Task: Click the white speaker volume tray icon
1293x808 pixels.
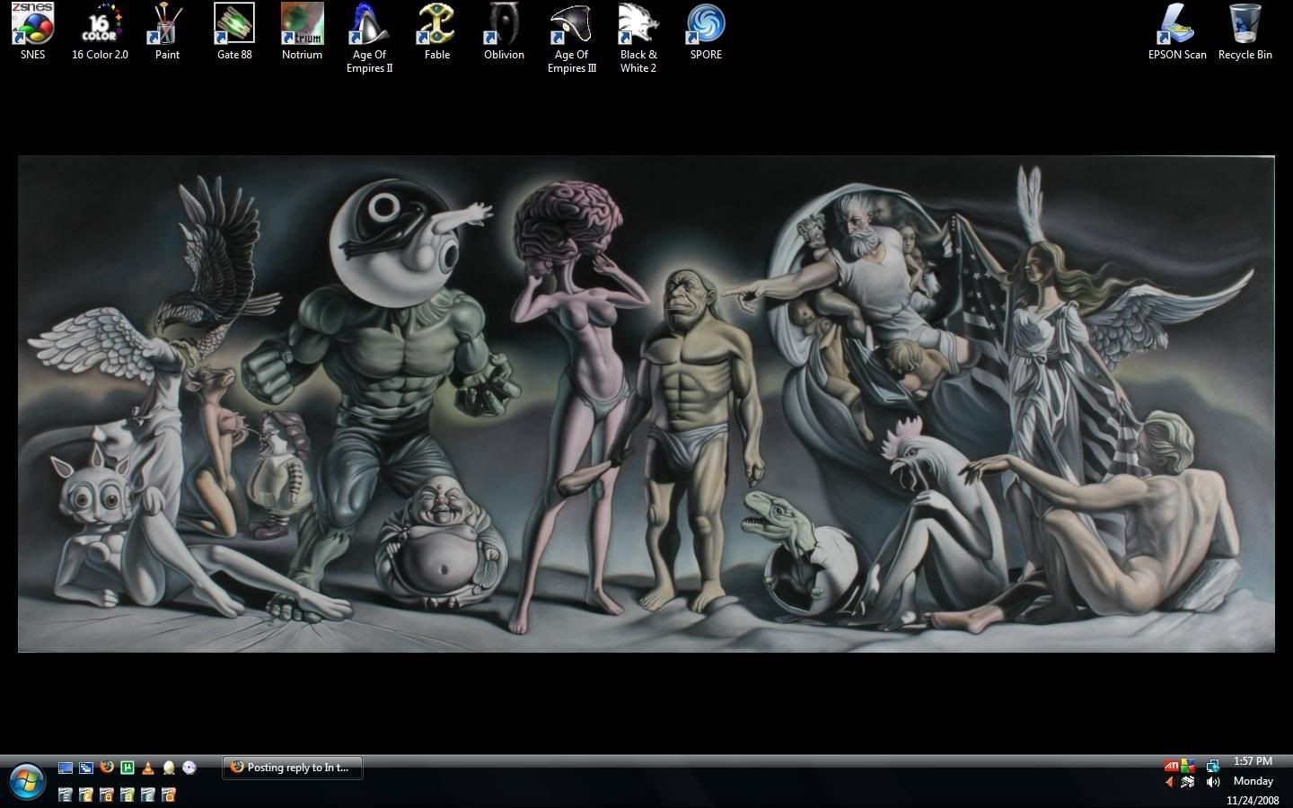Action: coord(1213,782)
